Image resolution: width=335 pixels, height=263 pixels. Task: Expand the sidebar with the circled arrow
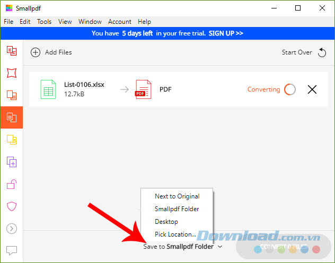(12, 229)
